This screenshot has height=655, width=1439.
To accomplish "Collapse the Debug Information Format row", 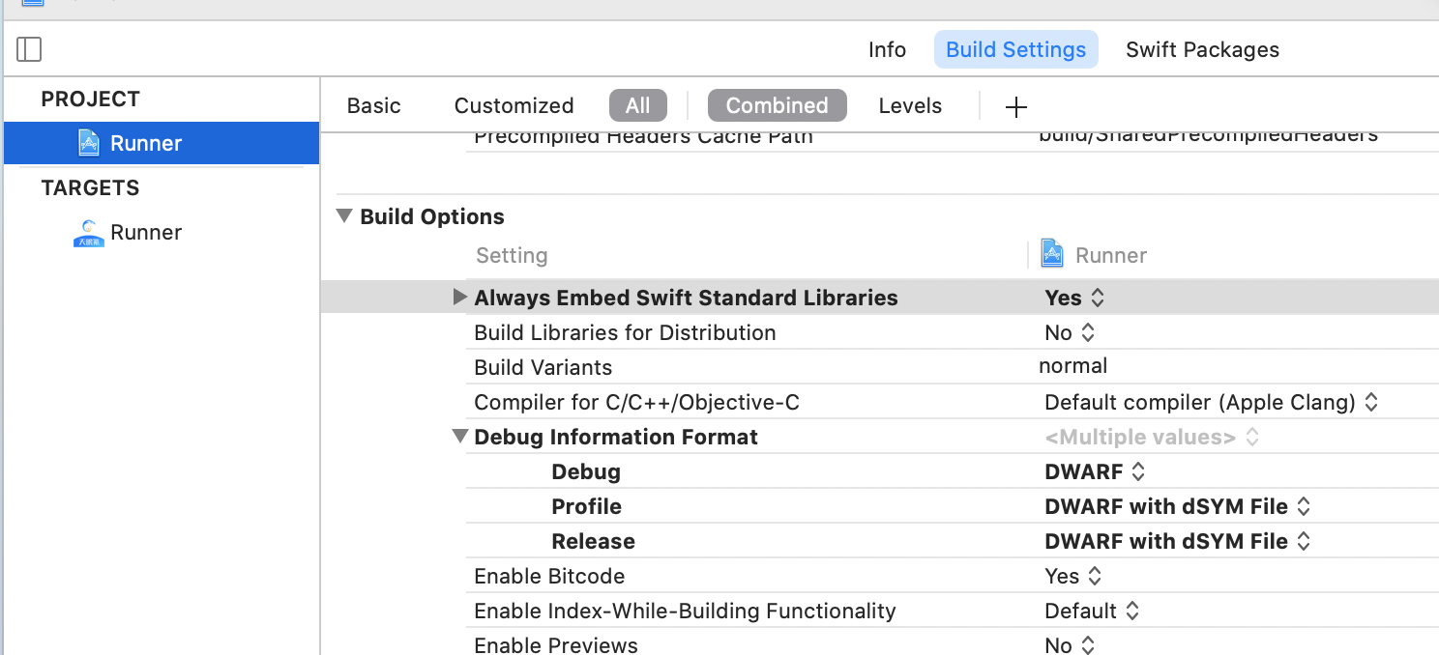I will pos(460,437).
